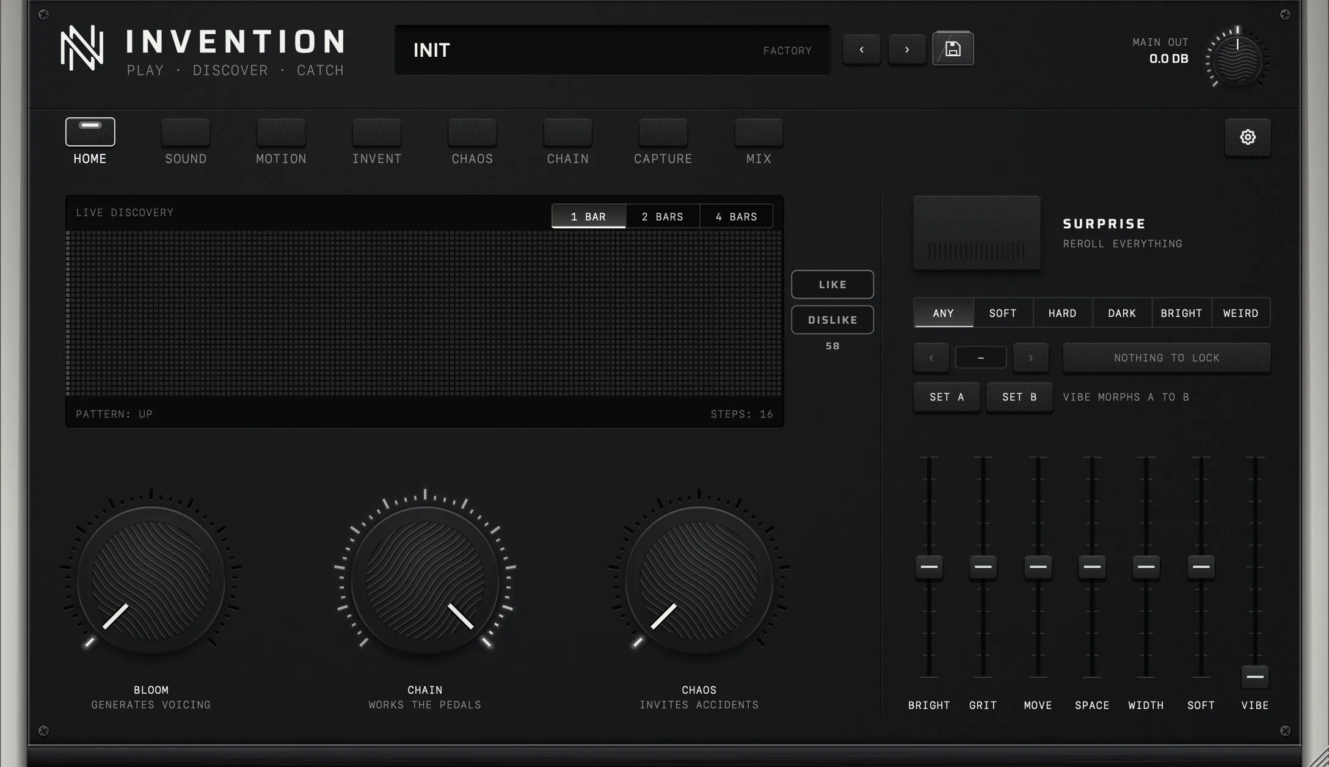Click the GRIT fader handle
Viewport: 1329px width, 767px height.
983,567
